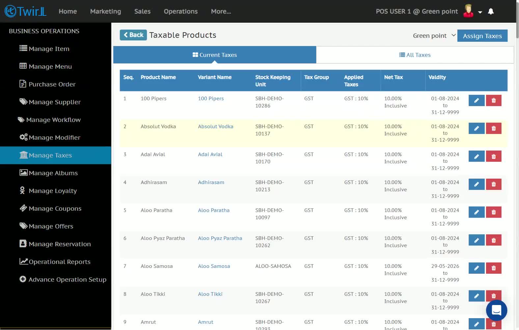Delete the Absolut Vodka tax entry

(x=494, y=128)
